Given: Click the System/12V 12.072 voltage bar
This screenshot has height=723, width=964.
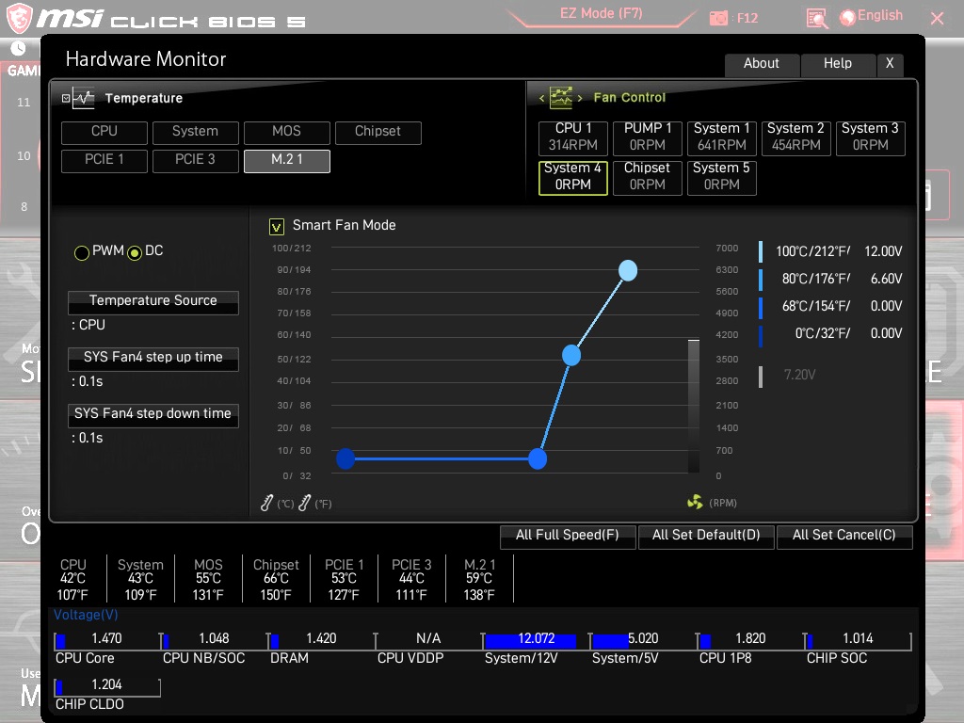Looking at the screenshot, I should point(536,640).
